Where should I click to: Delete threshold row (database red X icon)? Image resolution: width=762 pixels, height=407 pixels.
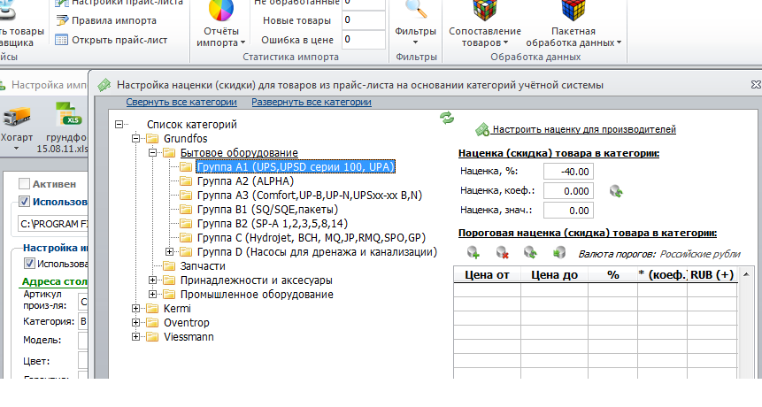502,252
